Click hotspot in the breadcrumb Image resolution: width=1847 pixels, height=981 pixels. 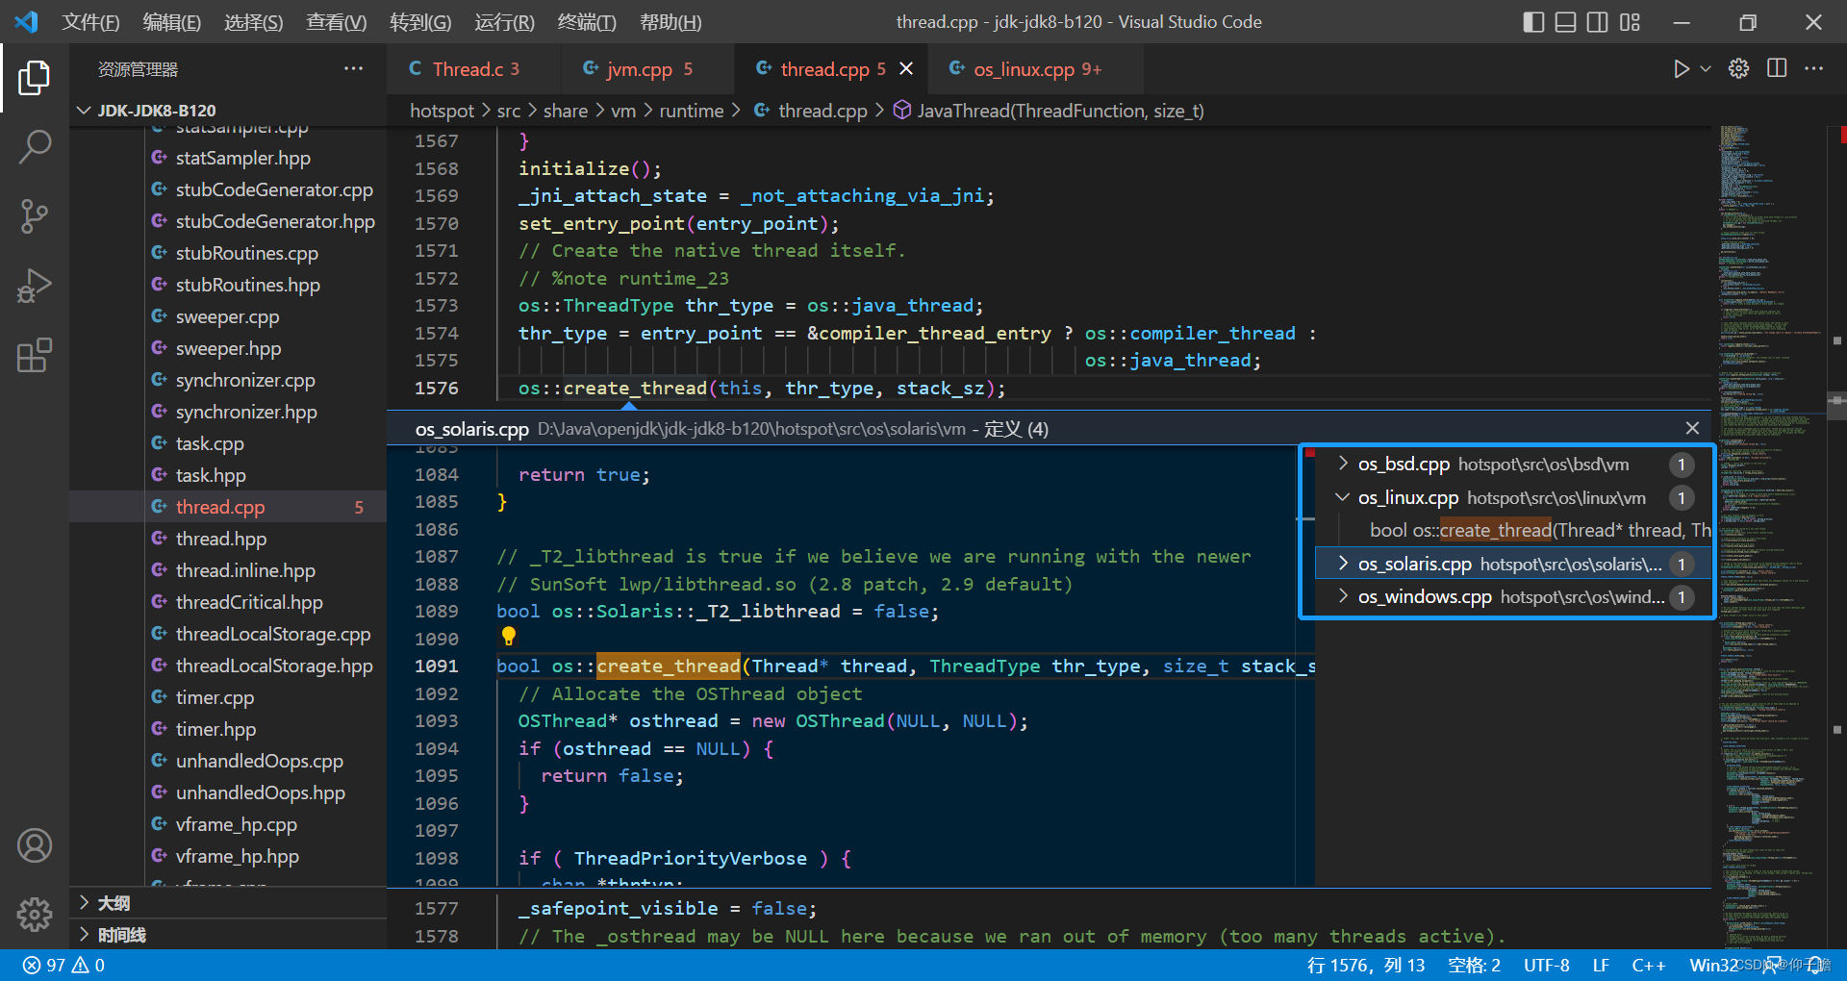pyautogui.click(x=442, y=111)
